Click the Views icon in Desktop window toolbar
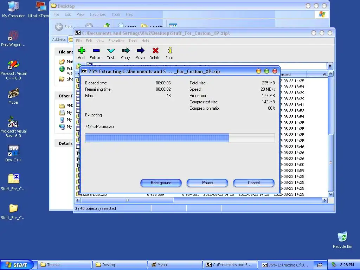The height and width of the screenshot is (270, 360). click(173, 26)
